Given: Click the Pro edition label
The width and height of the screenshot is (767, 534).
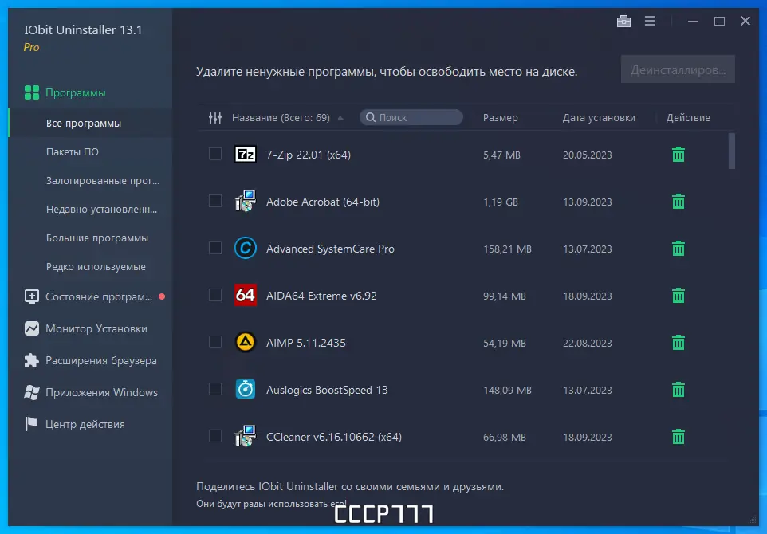Looking at the screenshot, I should point(31,48).
